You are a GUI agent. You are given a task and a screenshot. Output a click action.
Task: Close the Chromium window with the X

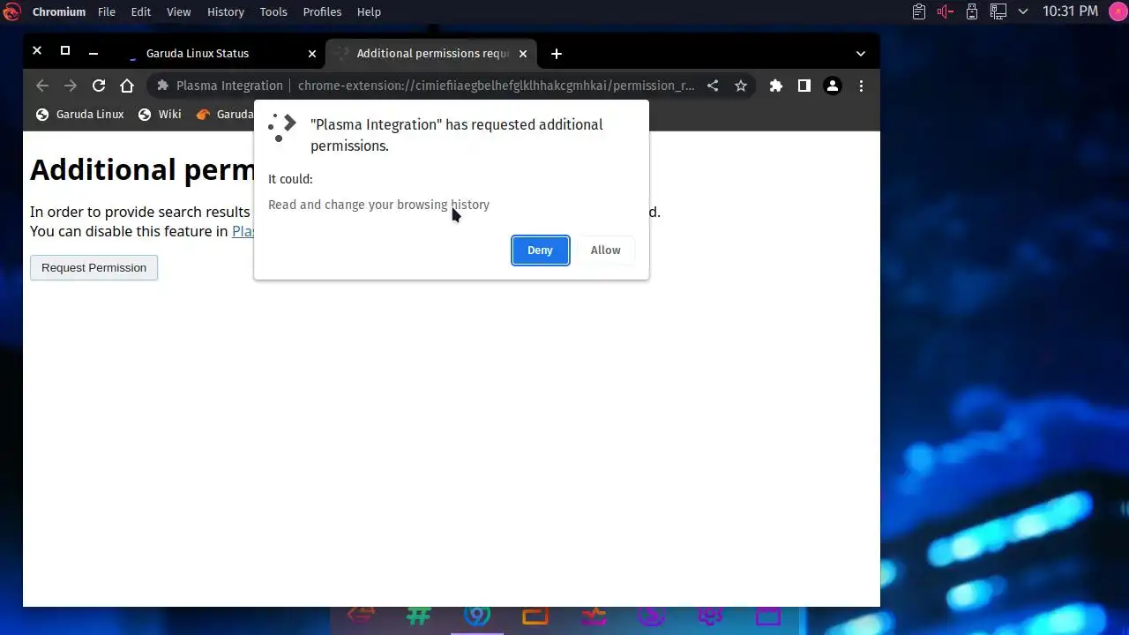coord(37,51)
